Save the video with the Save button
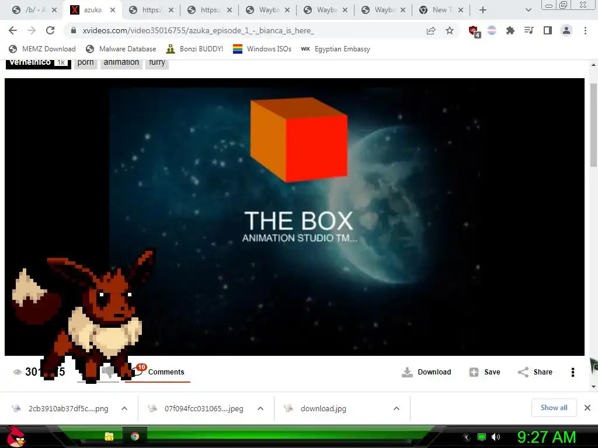The image size is (598, 448). pyautogui.click(x=485, y=372)
